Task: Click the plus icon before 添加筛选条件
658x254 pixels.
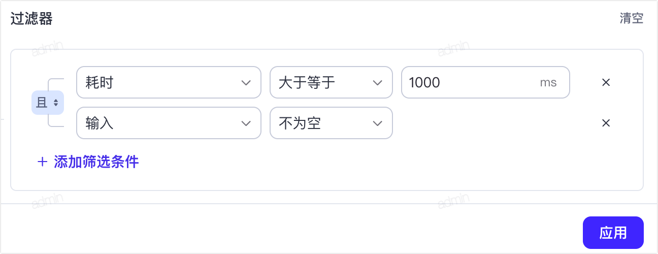Action: click(43, 162)
